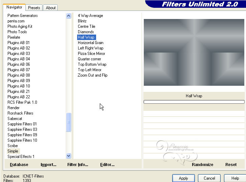This screenshot has height=182, width=246.
Task: Choose the 4 Way Average filter
Action: click(90, 16)
